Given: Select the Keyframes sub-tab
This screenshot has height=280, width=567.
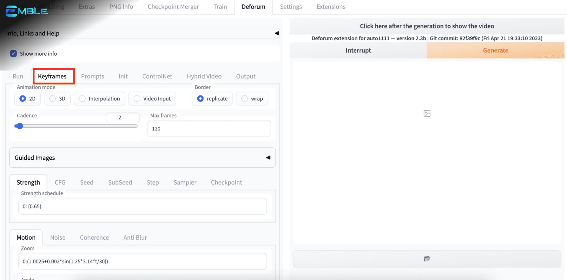Looking at the screenshot, I should coord(52,76).
